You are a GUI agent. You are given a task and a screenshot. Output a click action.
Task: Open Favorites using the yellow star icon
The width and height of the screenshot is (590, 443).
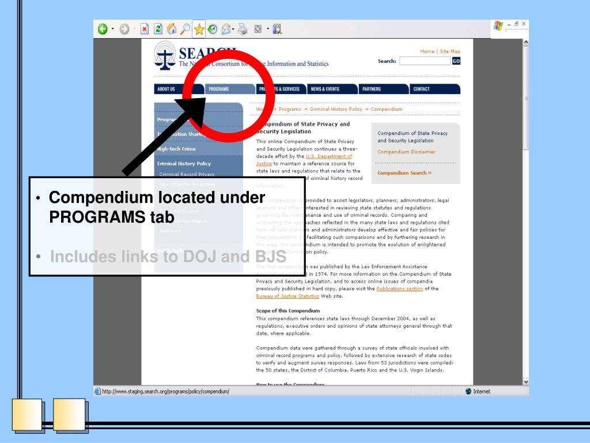pos(199,29)
